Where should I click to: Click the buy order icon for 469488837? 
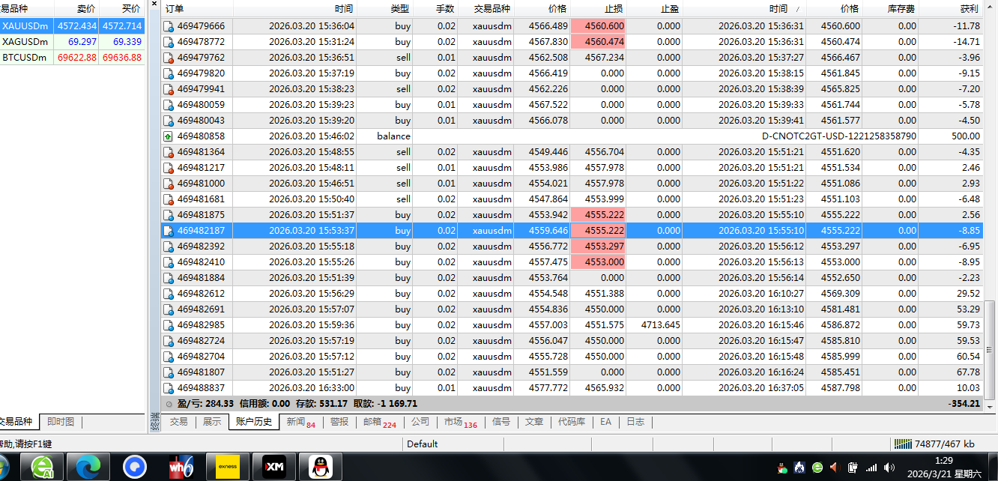169,388
